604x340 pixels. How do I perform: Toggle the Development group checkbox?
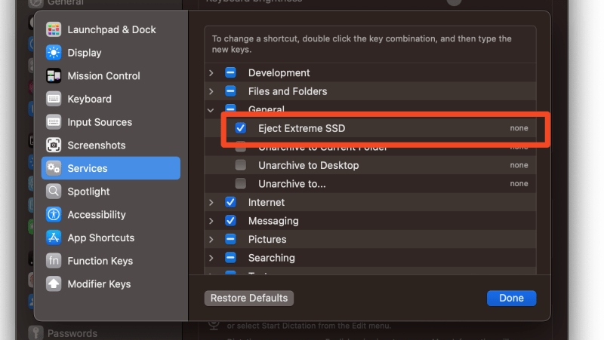point(230,72)
